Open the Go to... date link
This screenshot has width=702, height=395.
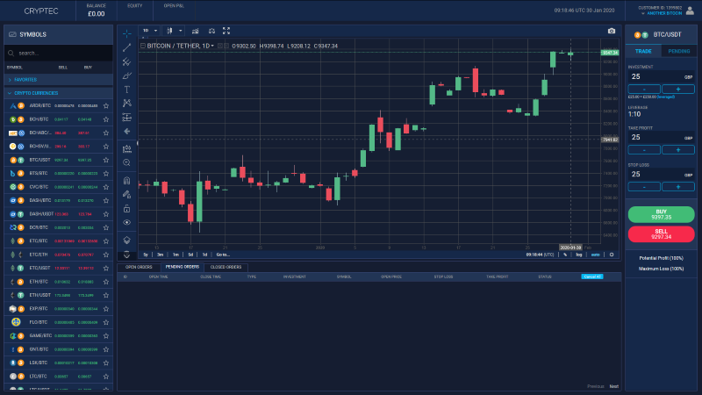[223, 255]
